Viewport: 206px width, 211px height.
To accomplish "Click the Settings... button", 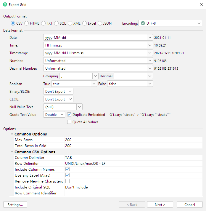I will [15, 204].
